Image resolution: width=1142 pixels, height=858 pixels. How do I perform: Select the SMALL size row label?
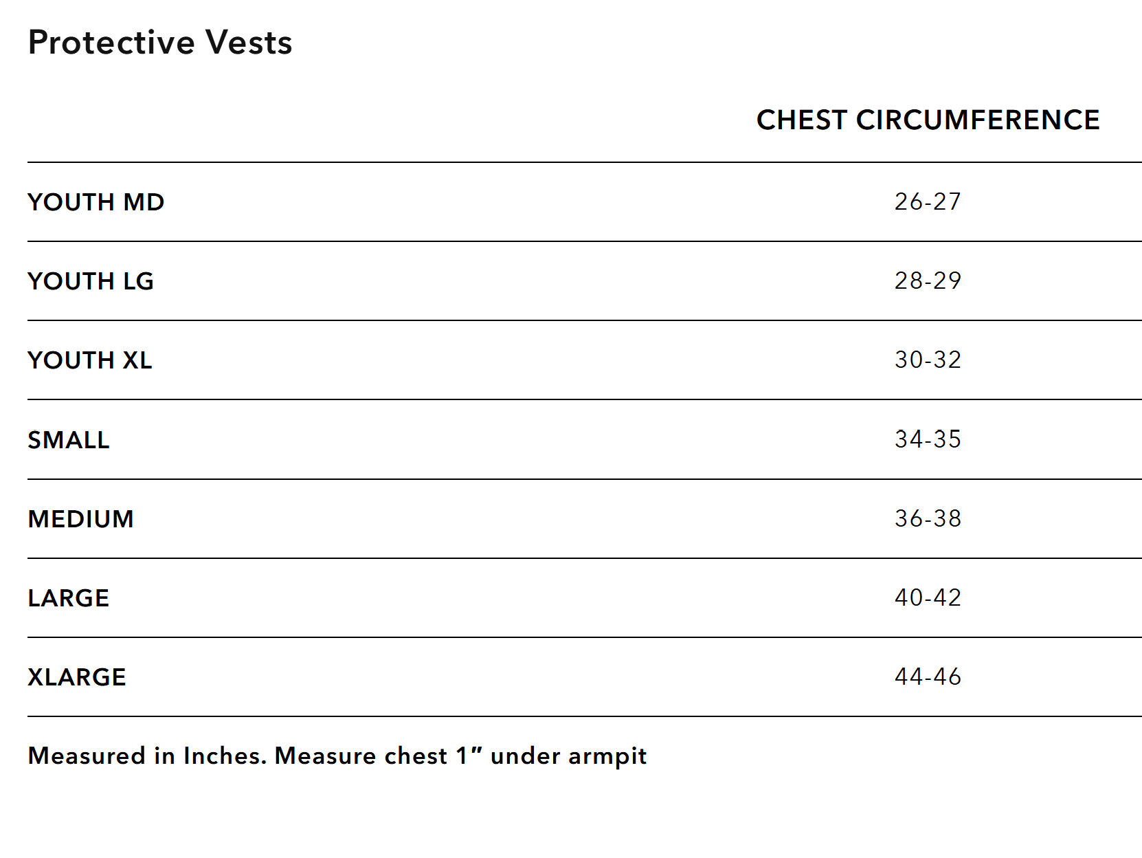coord(69,440)
